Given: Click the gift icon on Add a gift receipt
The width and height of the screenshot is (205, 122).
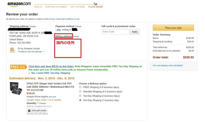Looking at the screenshot, I should pyautogui.click(x=29, y=111).
